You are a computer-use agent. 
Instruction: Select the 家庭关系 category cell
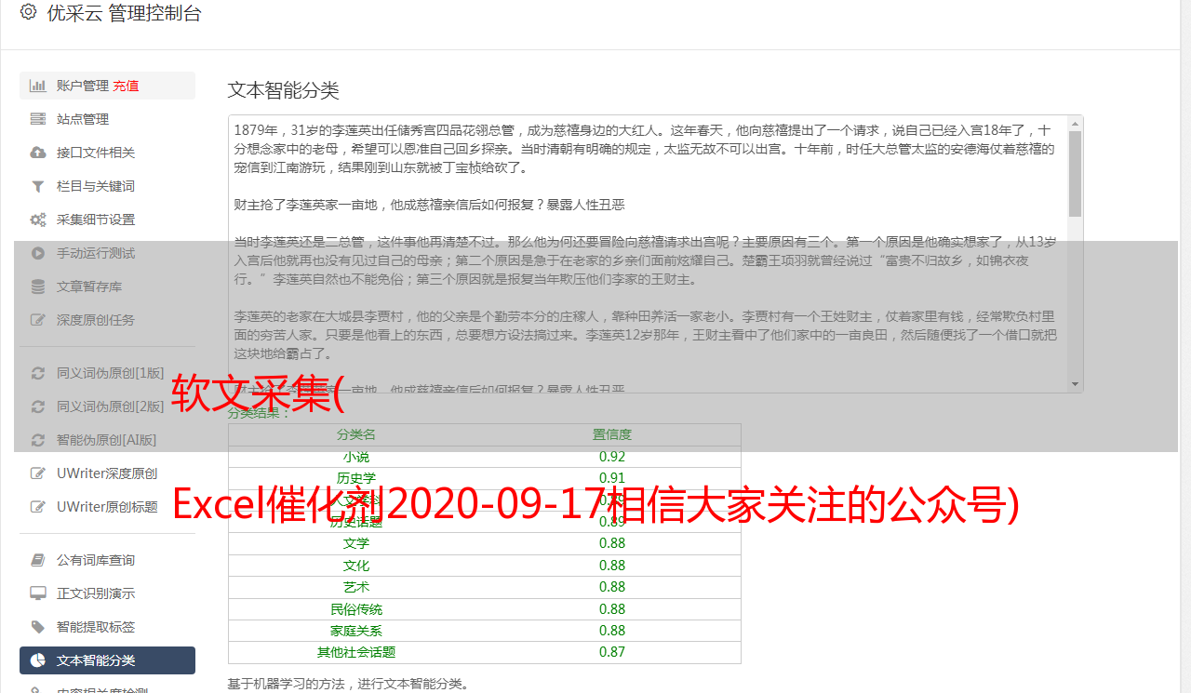click(x=356, y=631)
